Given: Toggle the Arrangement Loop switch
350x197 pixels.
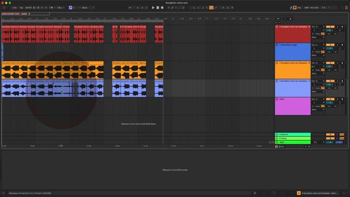Looking at the screenshot, I should pos(211,8).
